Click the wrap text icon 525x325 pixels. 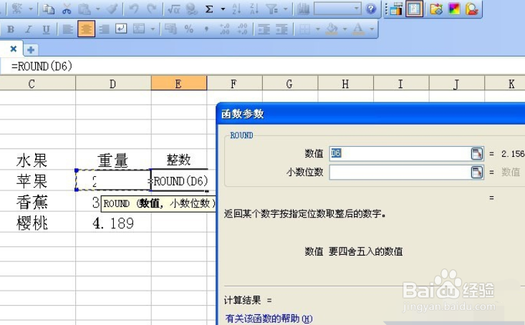(121, 29)
